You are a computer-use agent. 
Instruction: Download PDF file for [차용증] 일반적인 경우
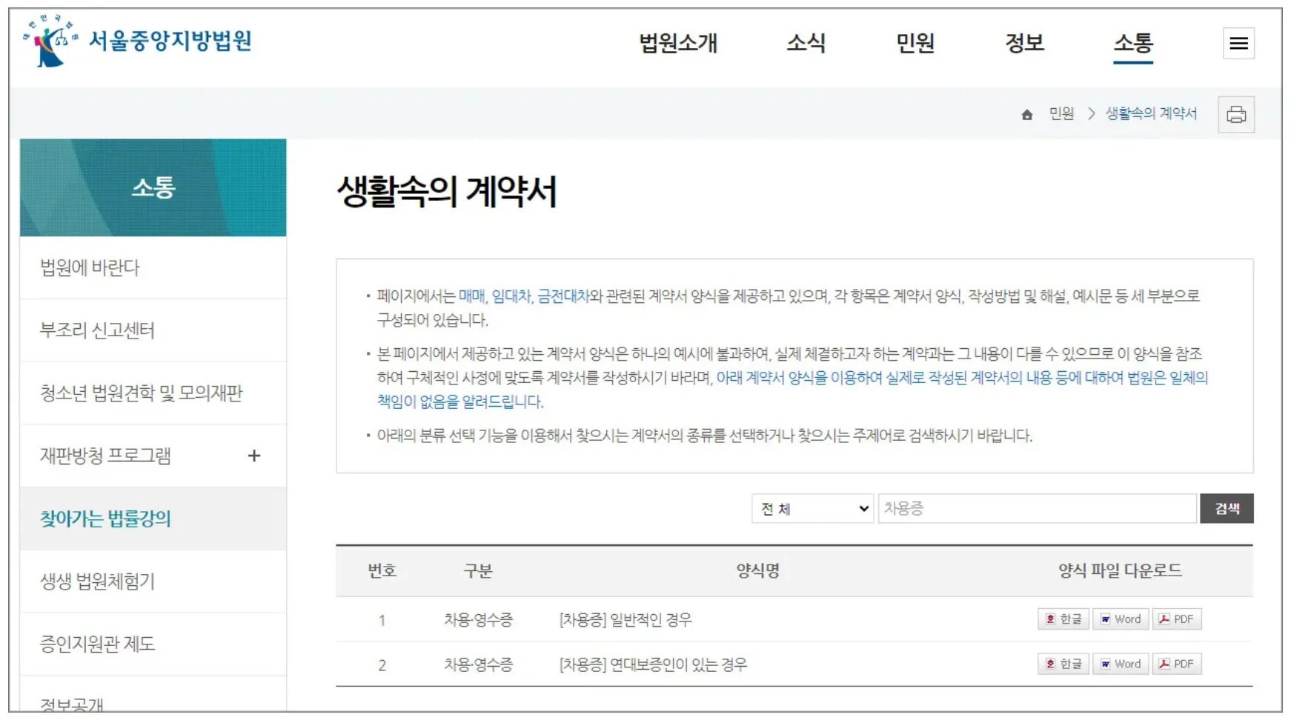[1176, 619]
